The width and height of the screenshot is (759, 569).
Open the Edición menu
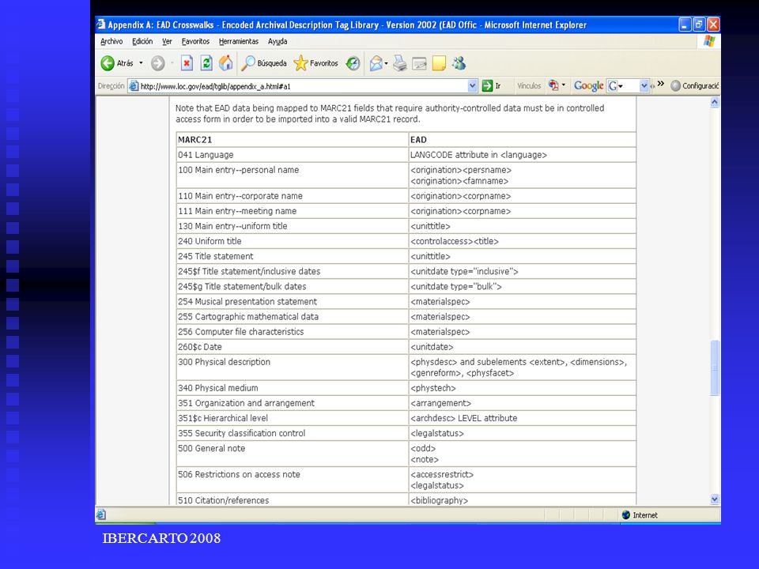[x=142, y=42]
